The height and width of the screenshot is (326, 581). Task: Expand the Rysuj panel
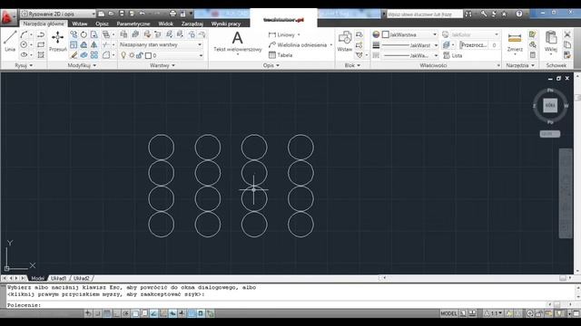[x=24, y=65]
